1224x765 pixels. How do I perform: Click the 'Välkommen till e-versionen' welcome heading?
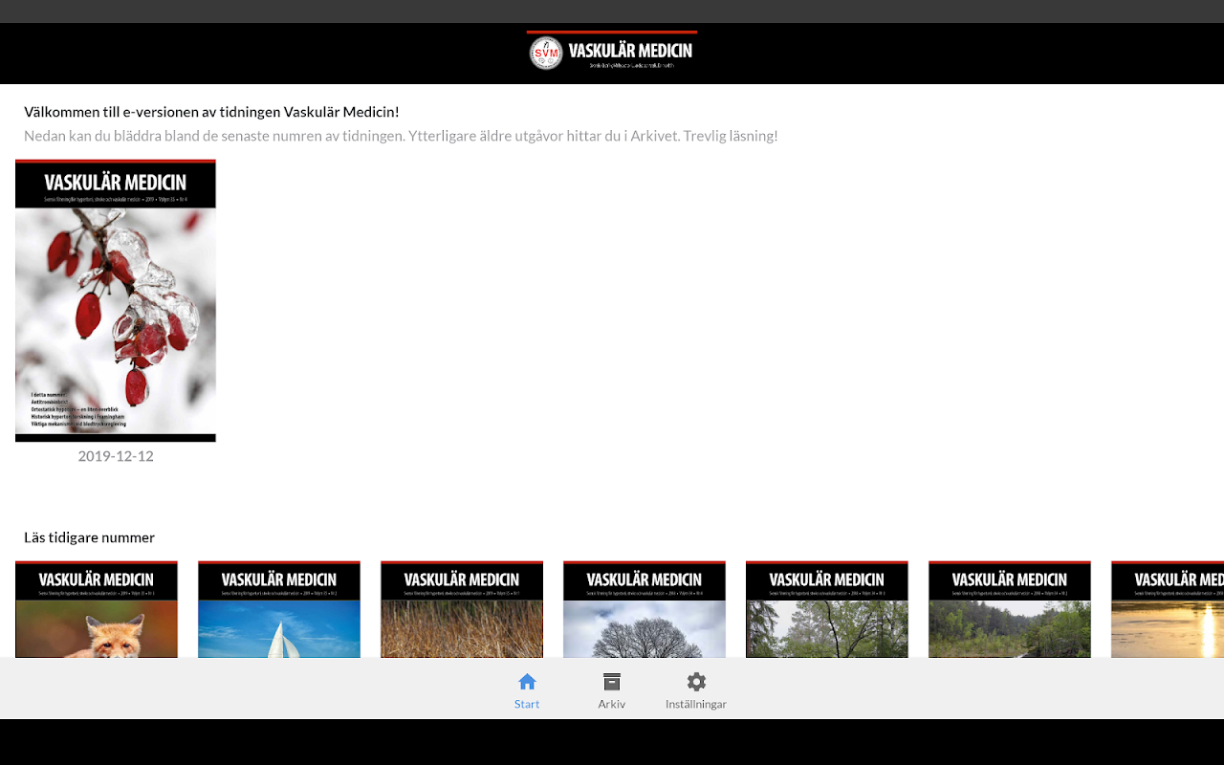tap(211, 112)
